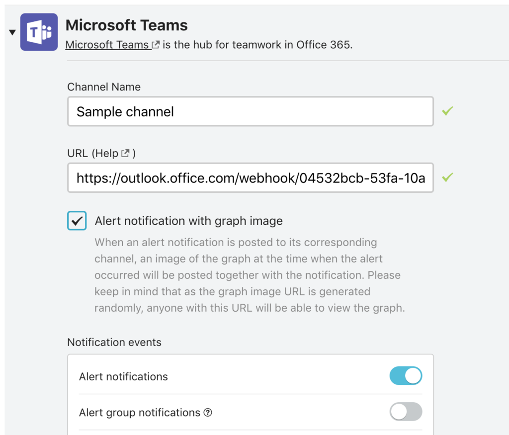The image size is (509, 435).
Task: Click the external link icon beside Help
Action: pyautogui.click(x=125, y=153)
